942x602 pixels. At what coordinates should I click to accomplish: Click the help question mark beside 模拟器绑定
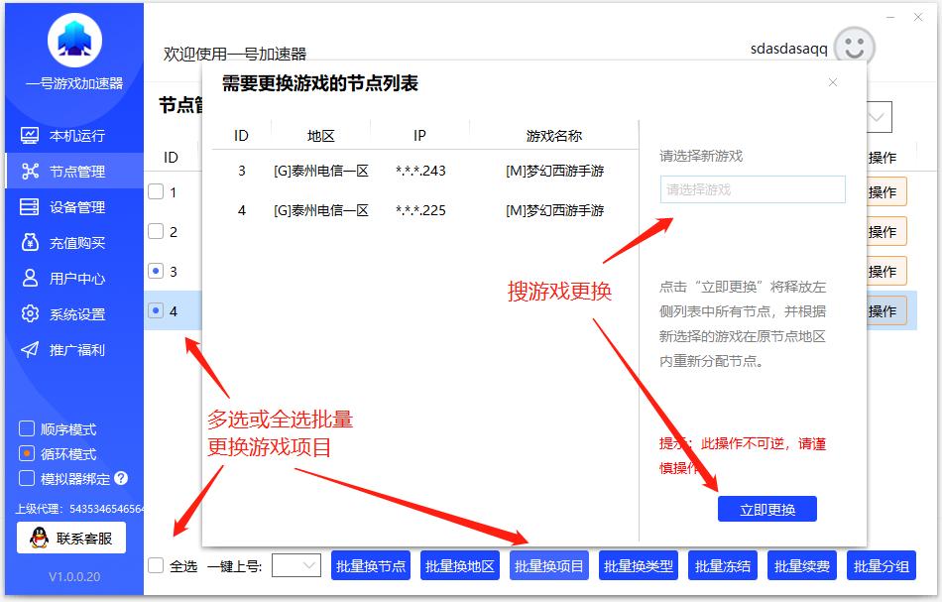(121, 478)
